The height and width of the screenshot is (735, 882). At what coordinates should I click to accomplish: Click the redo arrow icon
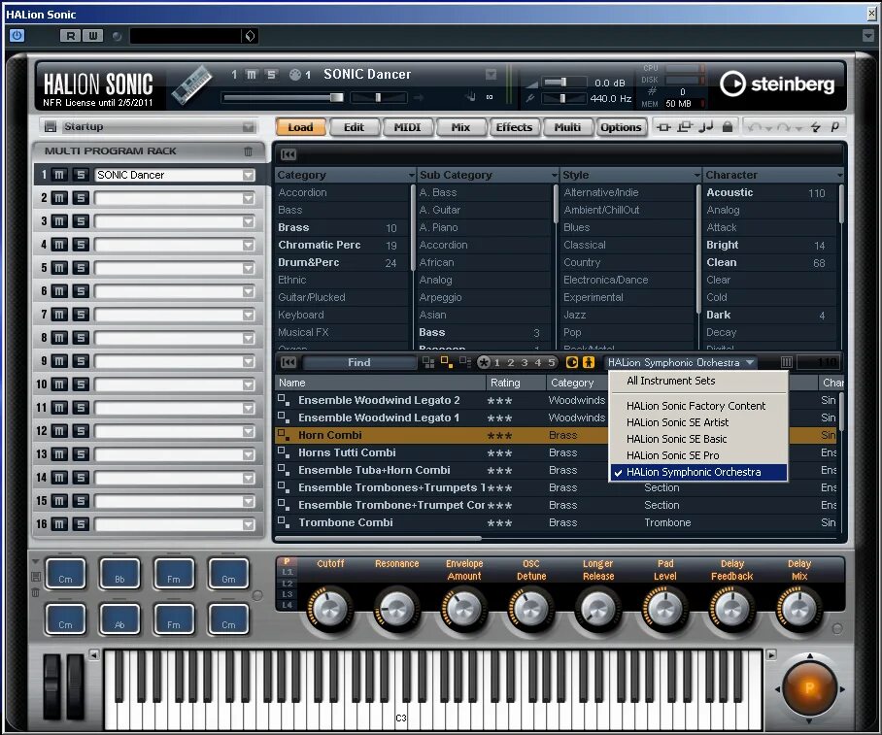784,127
